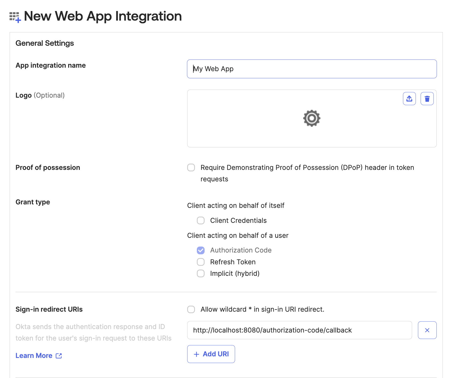Delete the logo using the trash icon
The width and height of the screenshot is (453, 378).
click(427, 98)
